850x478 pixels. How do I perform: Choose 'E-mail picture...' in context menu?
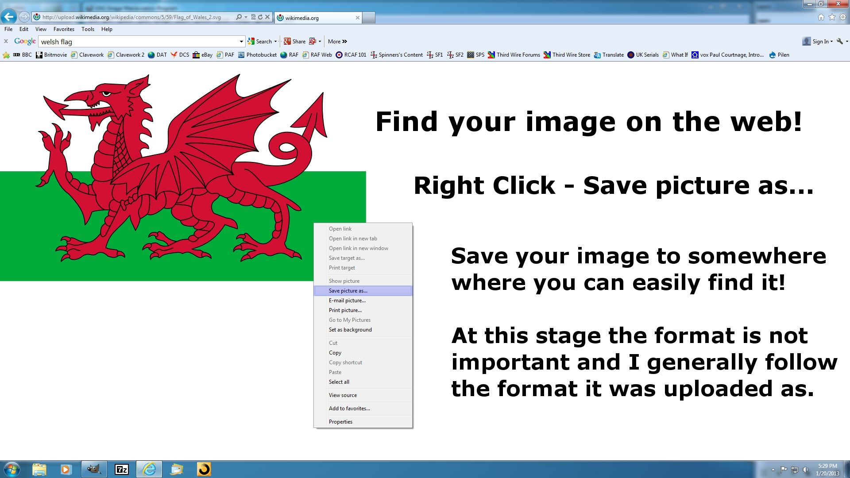tap(363, 301)
